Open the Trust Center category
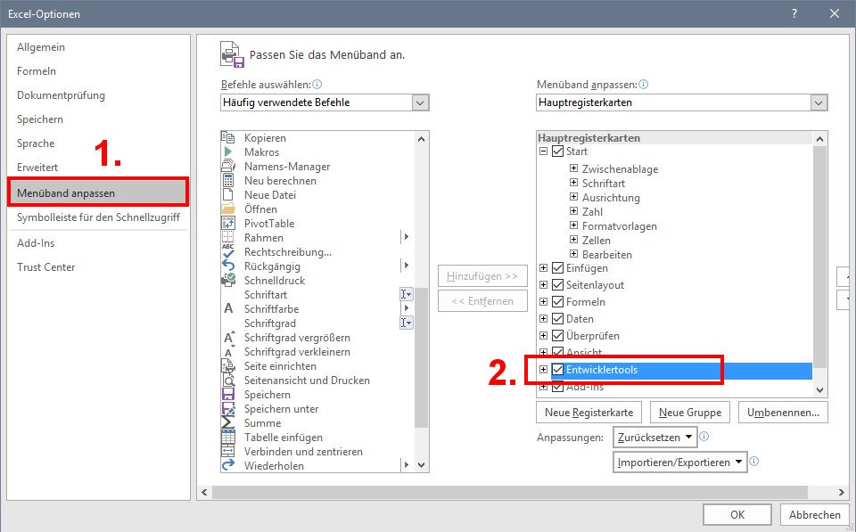The height and width of the screenshot is (532, 856). tap(45, 267)
